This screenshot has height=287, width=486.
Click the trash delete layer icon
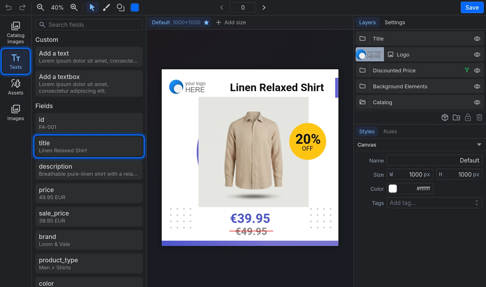point(479,117)
